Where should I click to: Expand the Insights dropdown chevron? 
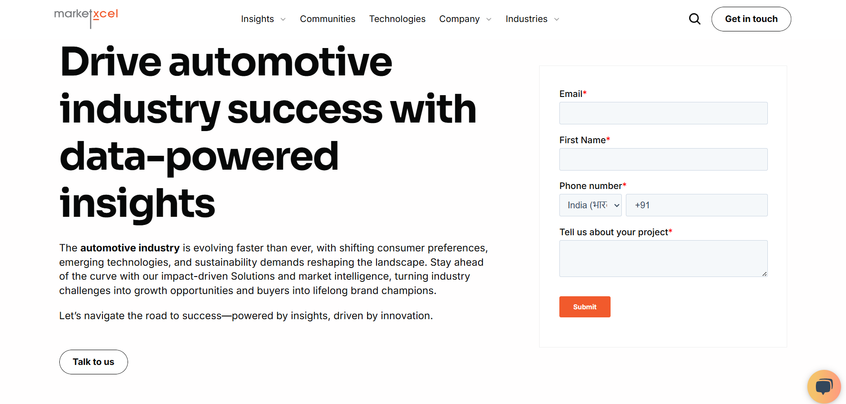(283, 20)
